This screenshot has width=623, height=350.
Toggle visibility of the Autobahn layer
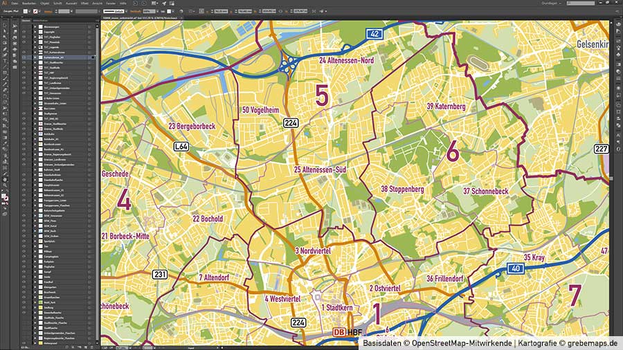tap(24, 134)
